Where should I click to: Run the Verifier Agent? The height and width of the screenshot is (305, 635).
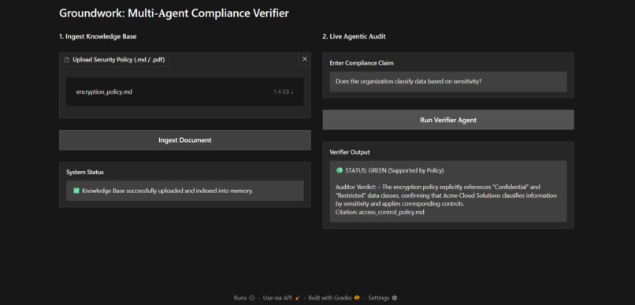(x=448, y=120)
